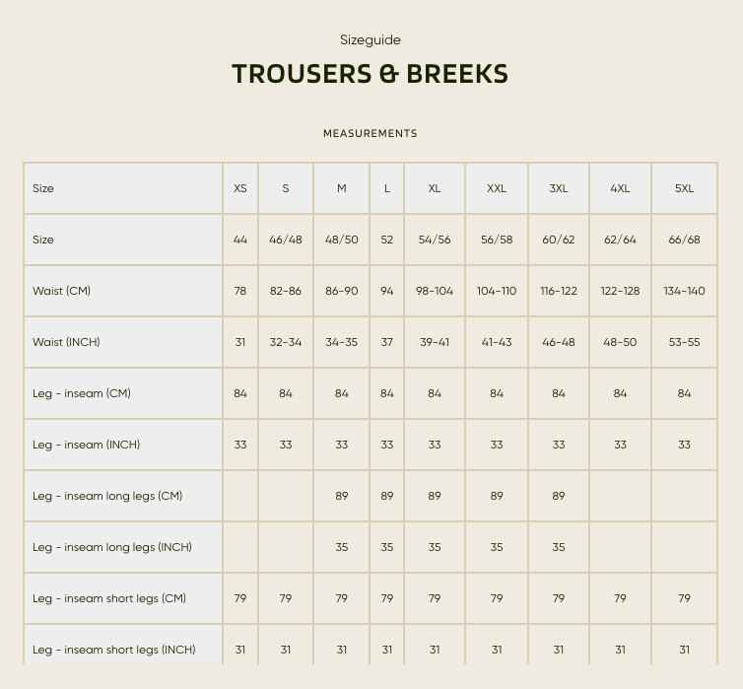Select the 89 value under 3XL
The width and height of the screenshot is (743, 689).
pyautogui.click(x=559, y=496)
